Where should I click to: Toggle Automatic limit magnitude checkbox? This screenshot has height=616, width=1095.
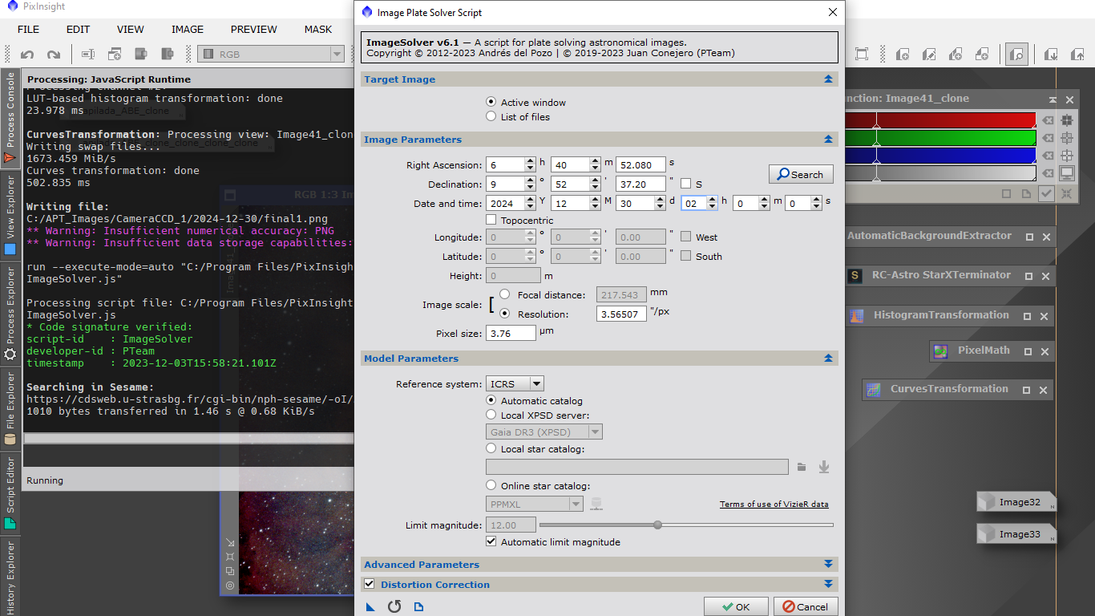[x=491, y=541]
